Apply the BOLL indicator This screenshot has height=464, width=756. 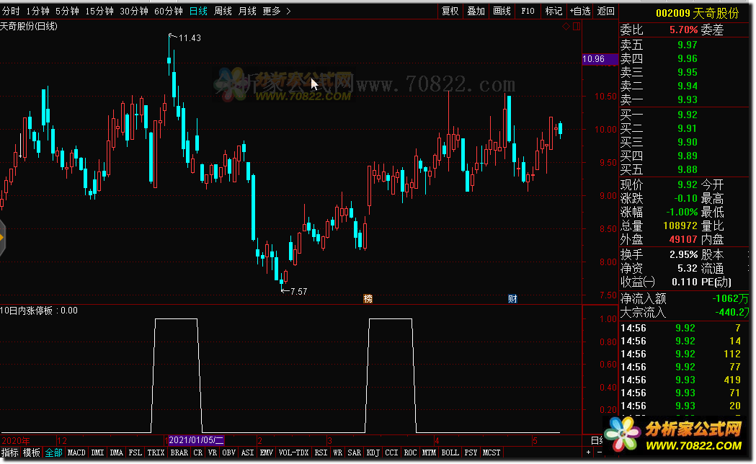click(450, 452)
